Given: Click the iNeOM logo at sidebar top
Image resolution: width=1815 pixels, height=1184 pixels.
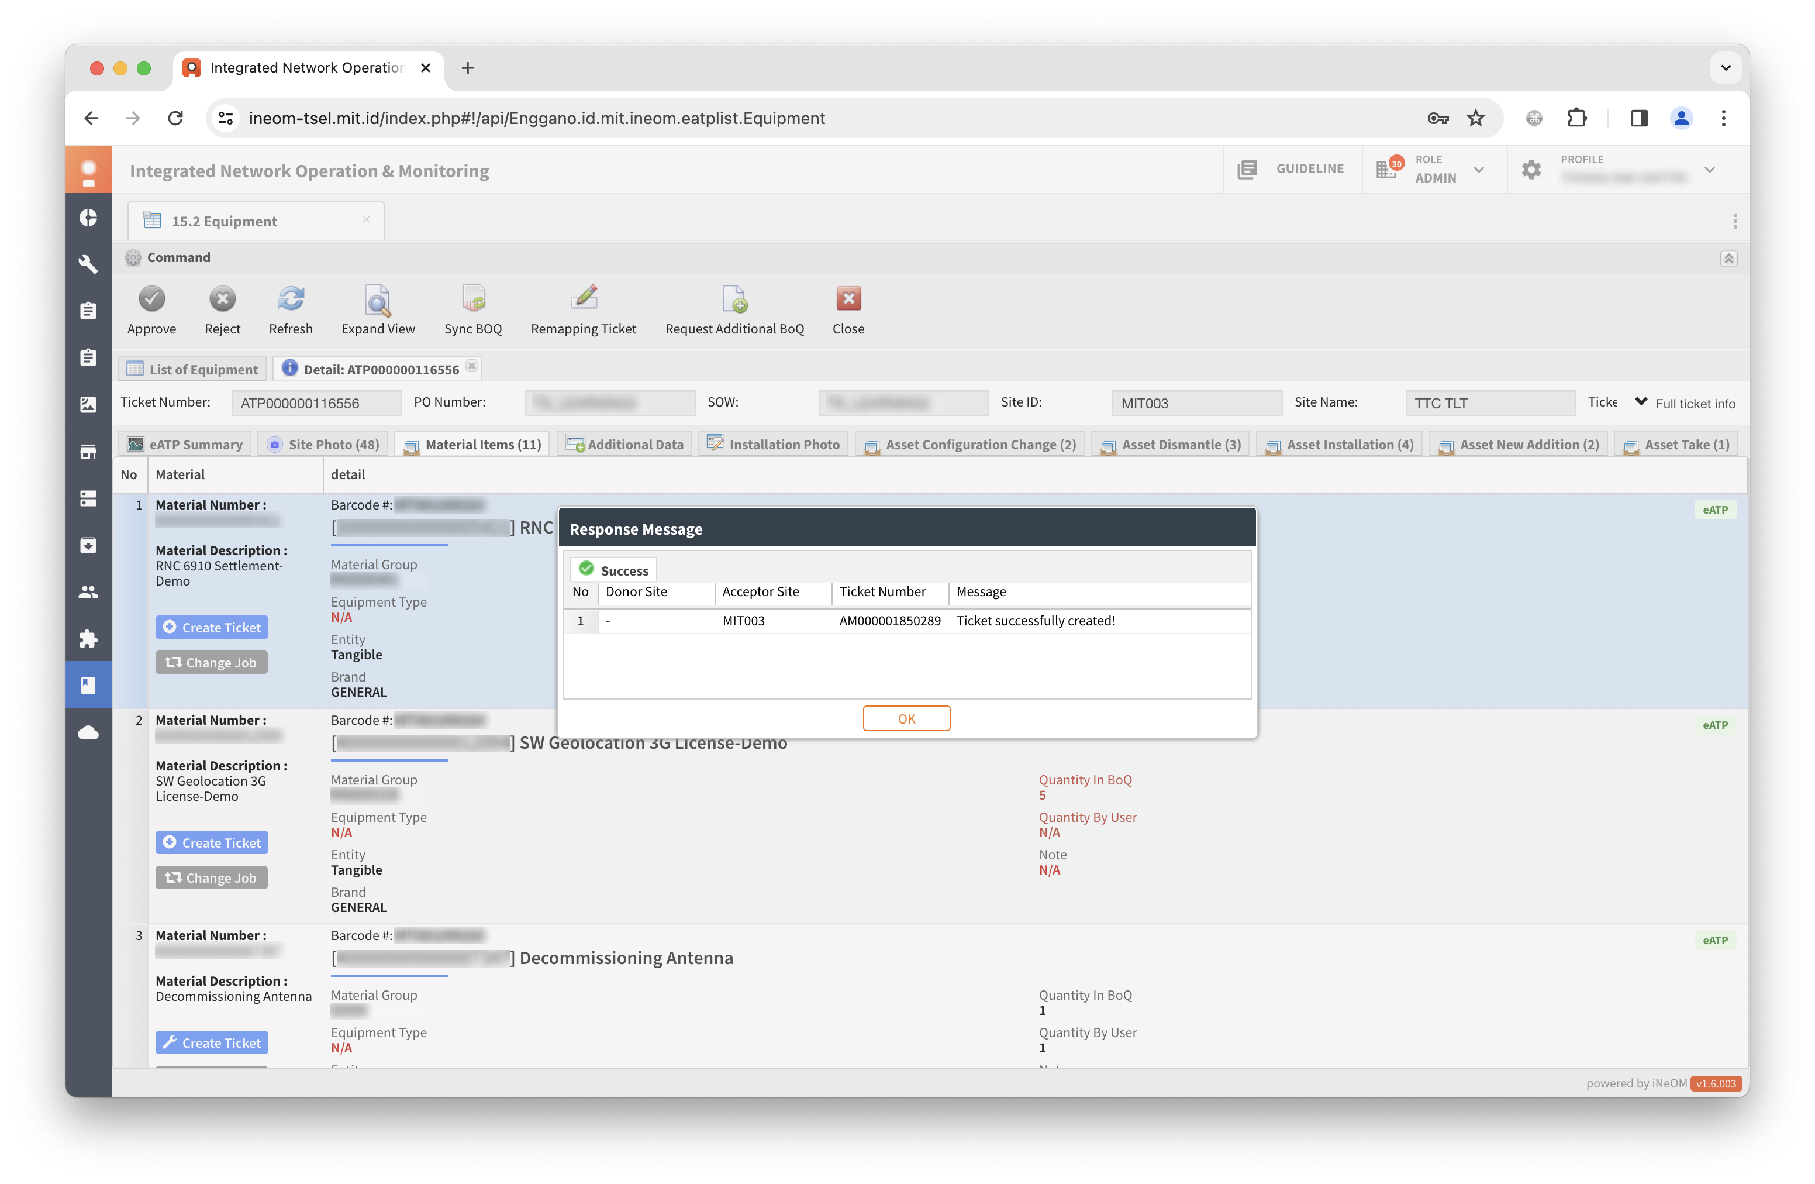Looking at the screenshot, I should pyautogui.click(x=88, y=170).
